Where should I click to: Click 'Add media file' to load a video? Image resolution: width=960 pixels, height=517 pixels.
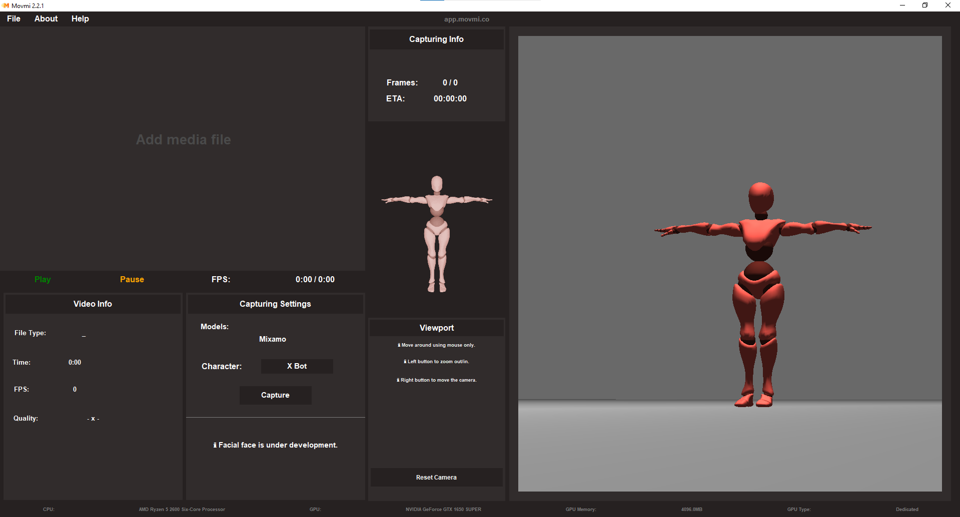click(x=183, y=139)
